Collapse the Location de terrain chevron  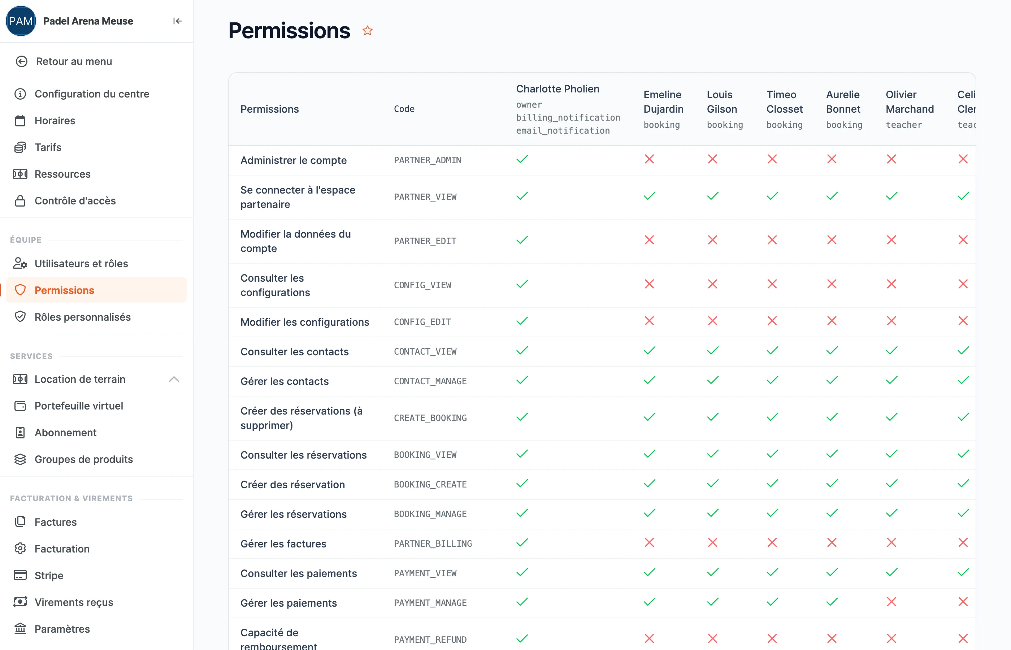pyautogui.click(x=174, y=379)
